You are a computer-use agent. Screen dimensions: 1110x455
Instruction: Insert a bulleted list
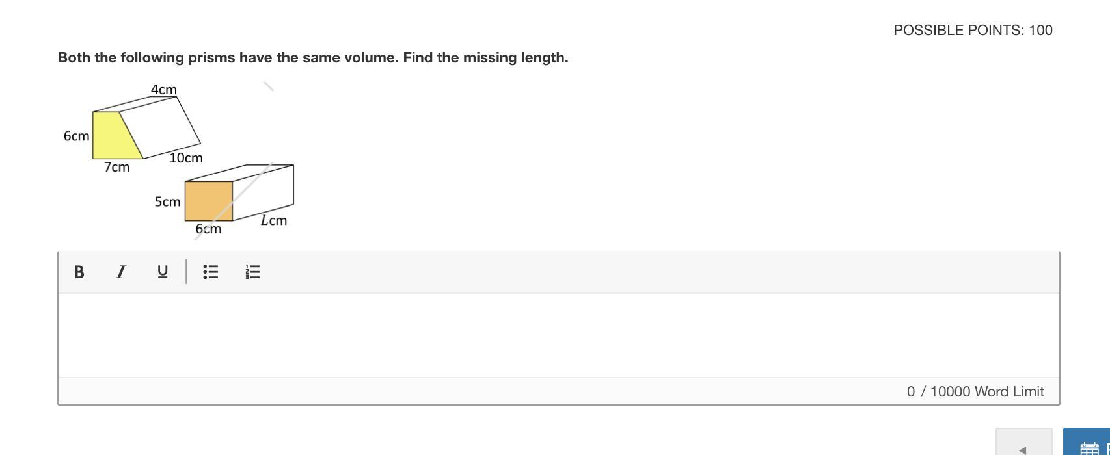tap(211, 272)
